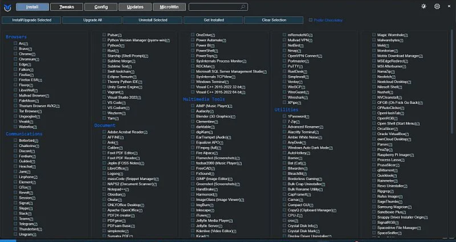Click the Get Installed button
This screenshot has width=456, height=242.
213,20
